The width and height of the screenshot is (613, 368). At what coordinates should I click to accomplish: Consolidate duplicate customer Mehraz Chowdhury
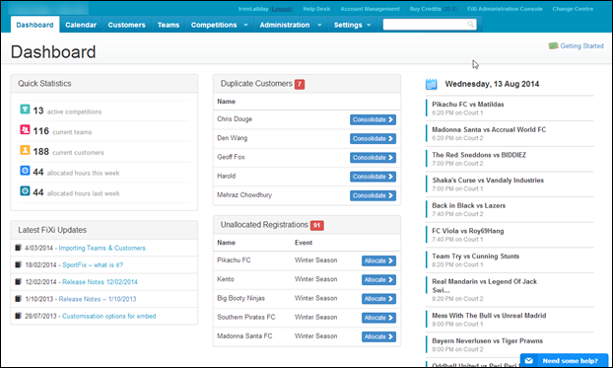373,195
